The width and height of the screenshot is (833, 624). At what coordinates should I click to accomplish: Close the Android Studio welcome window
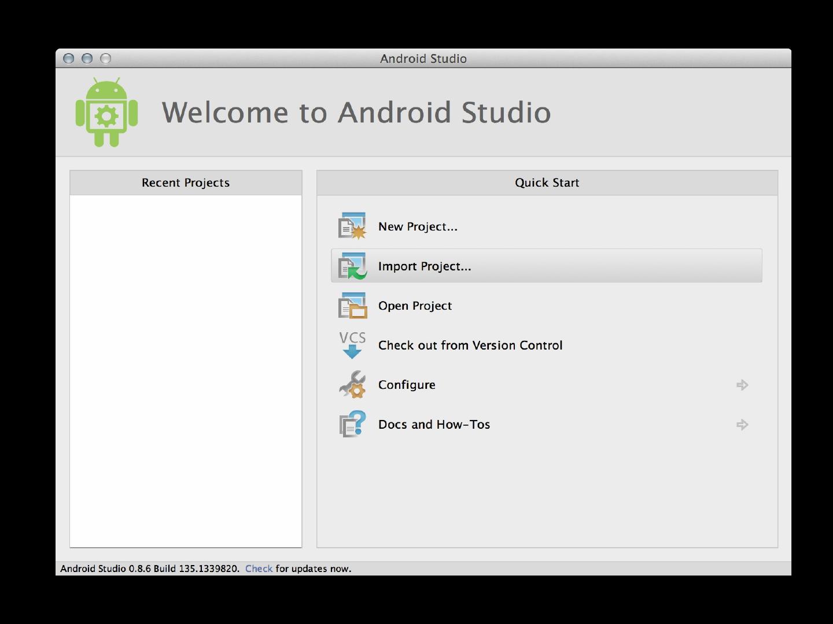click(x=68, y=58)
